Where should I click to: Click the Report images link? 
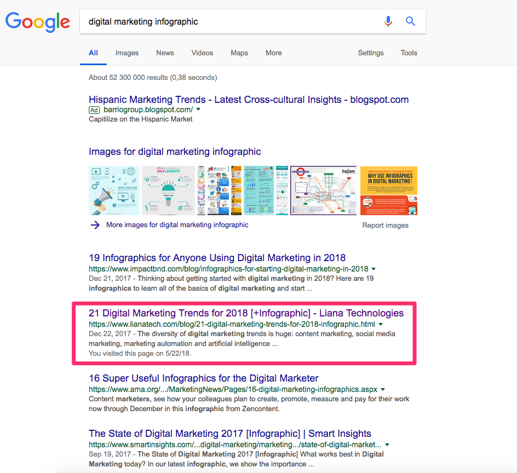[385, 226]
